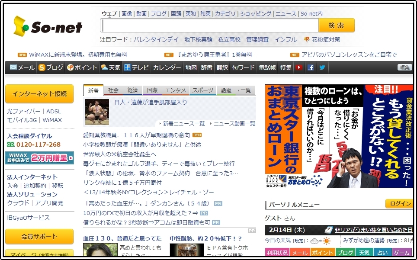Open カレンダー in the navigation bar

pyautogui.click(x=167, y=67)
